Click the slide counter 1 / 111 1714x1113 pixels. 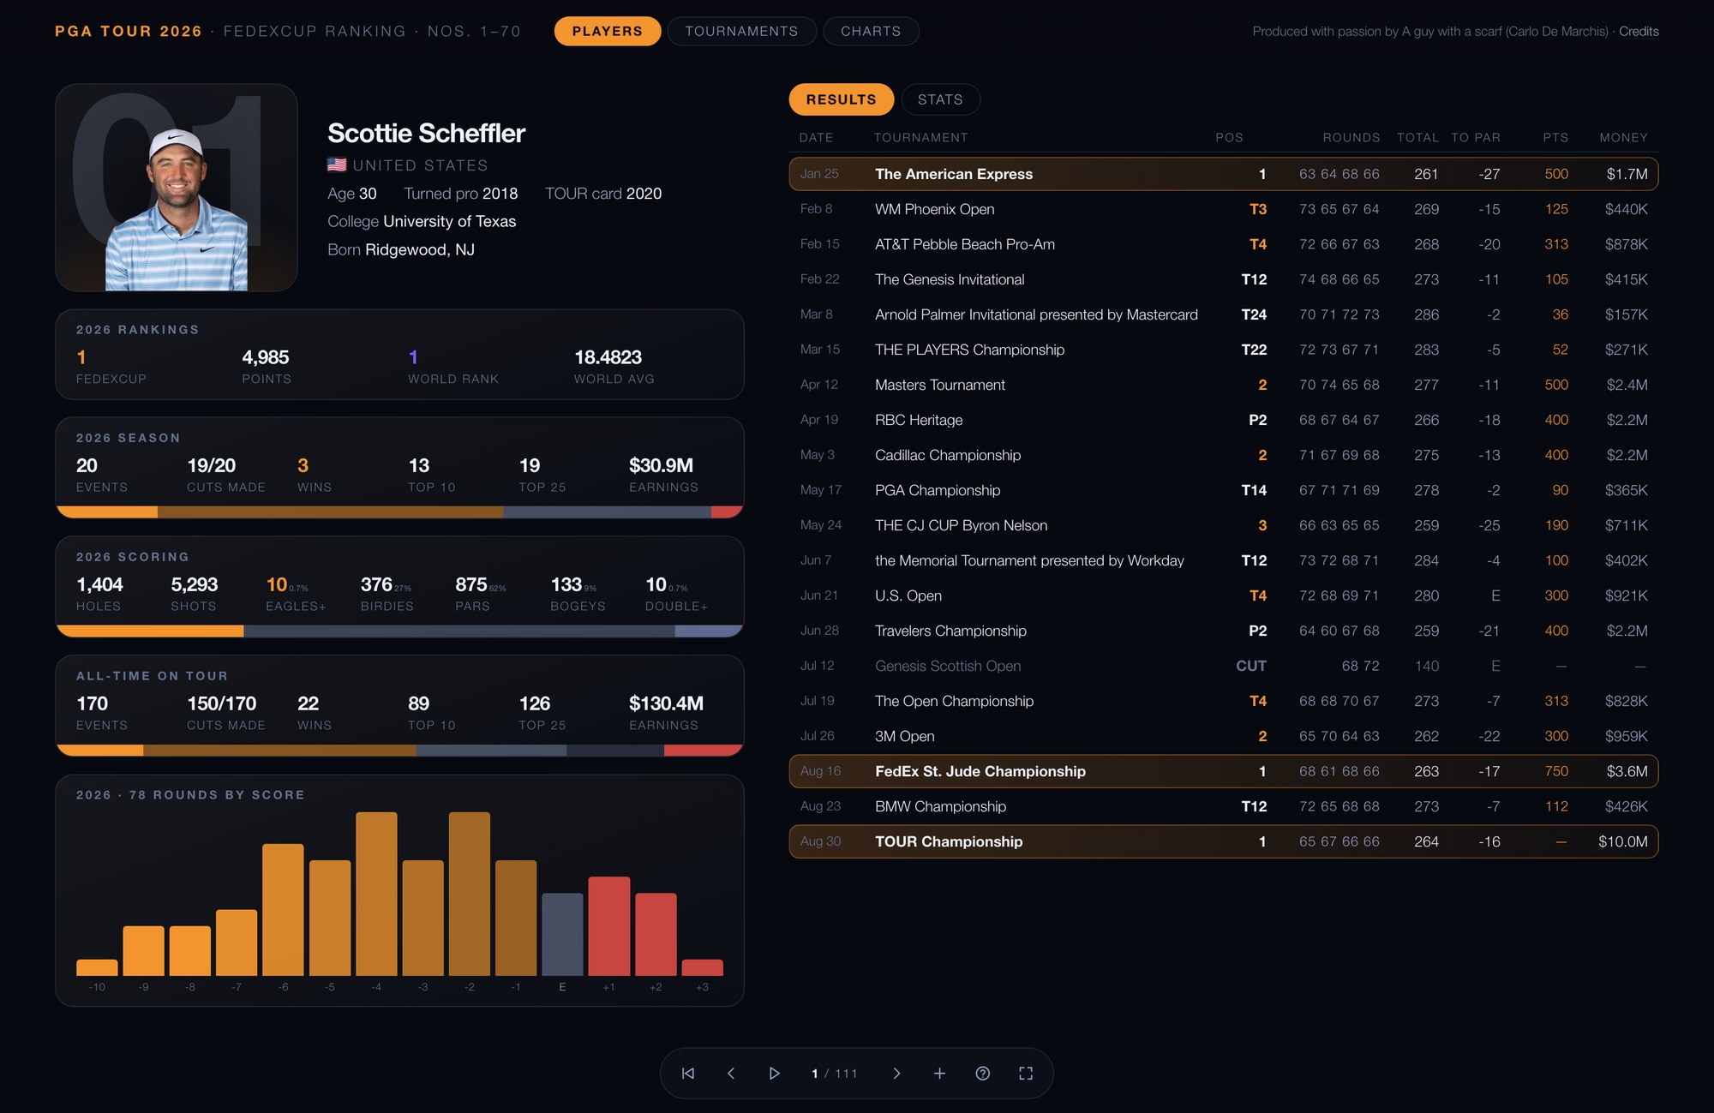(835, 1074)
